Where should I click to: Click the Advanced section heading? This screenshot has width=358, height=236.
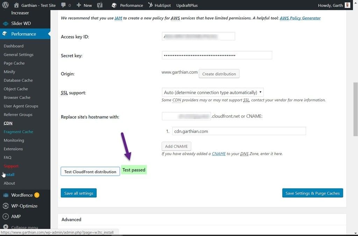(x=71, y=220)
